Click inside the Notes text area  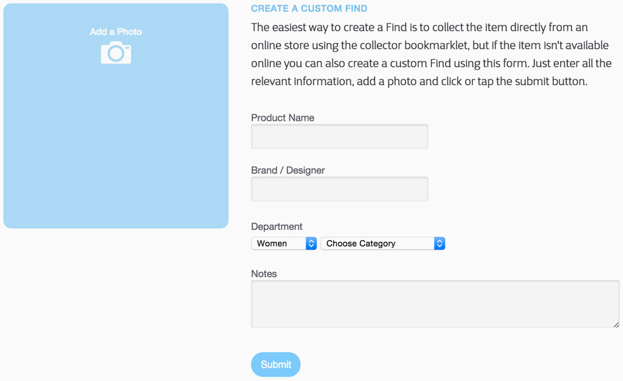coord(435,304)
